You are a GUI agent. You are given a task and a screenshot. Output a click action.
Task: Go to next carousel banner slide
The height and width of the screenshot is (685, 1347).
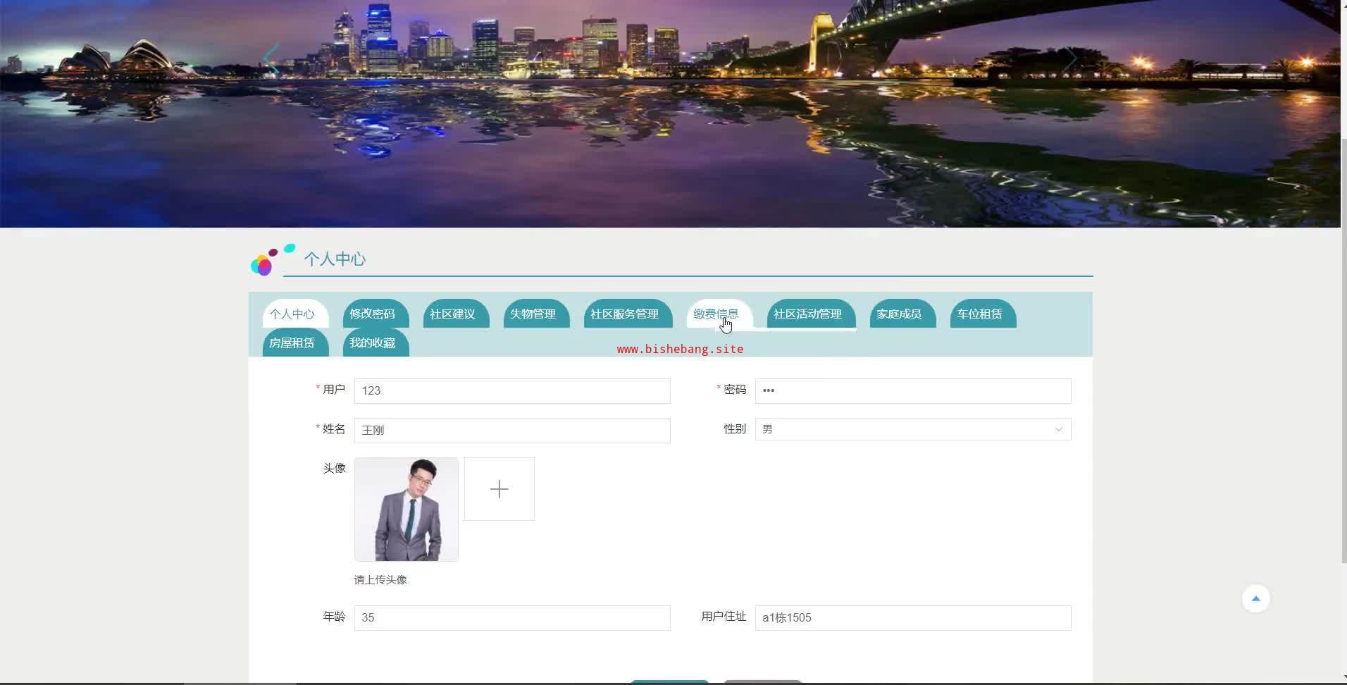(x=1069, y=59)
